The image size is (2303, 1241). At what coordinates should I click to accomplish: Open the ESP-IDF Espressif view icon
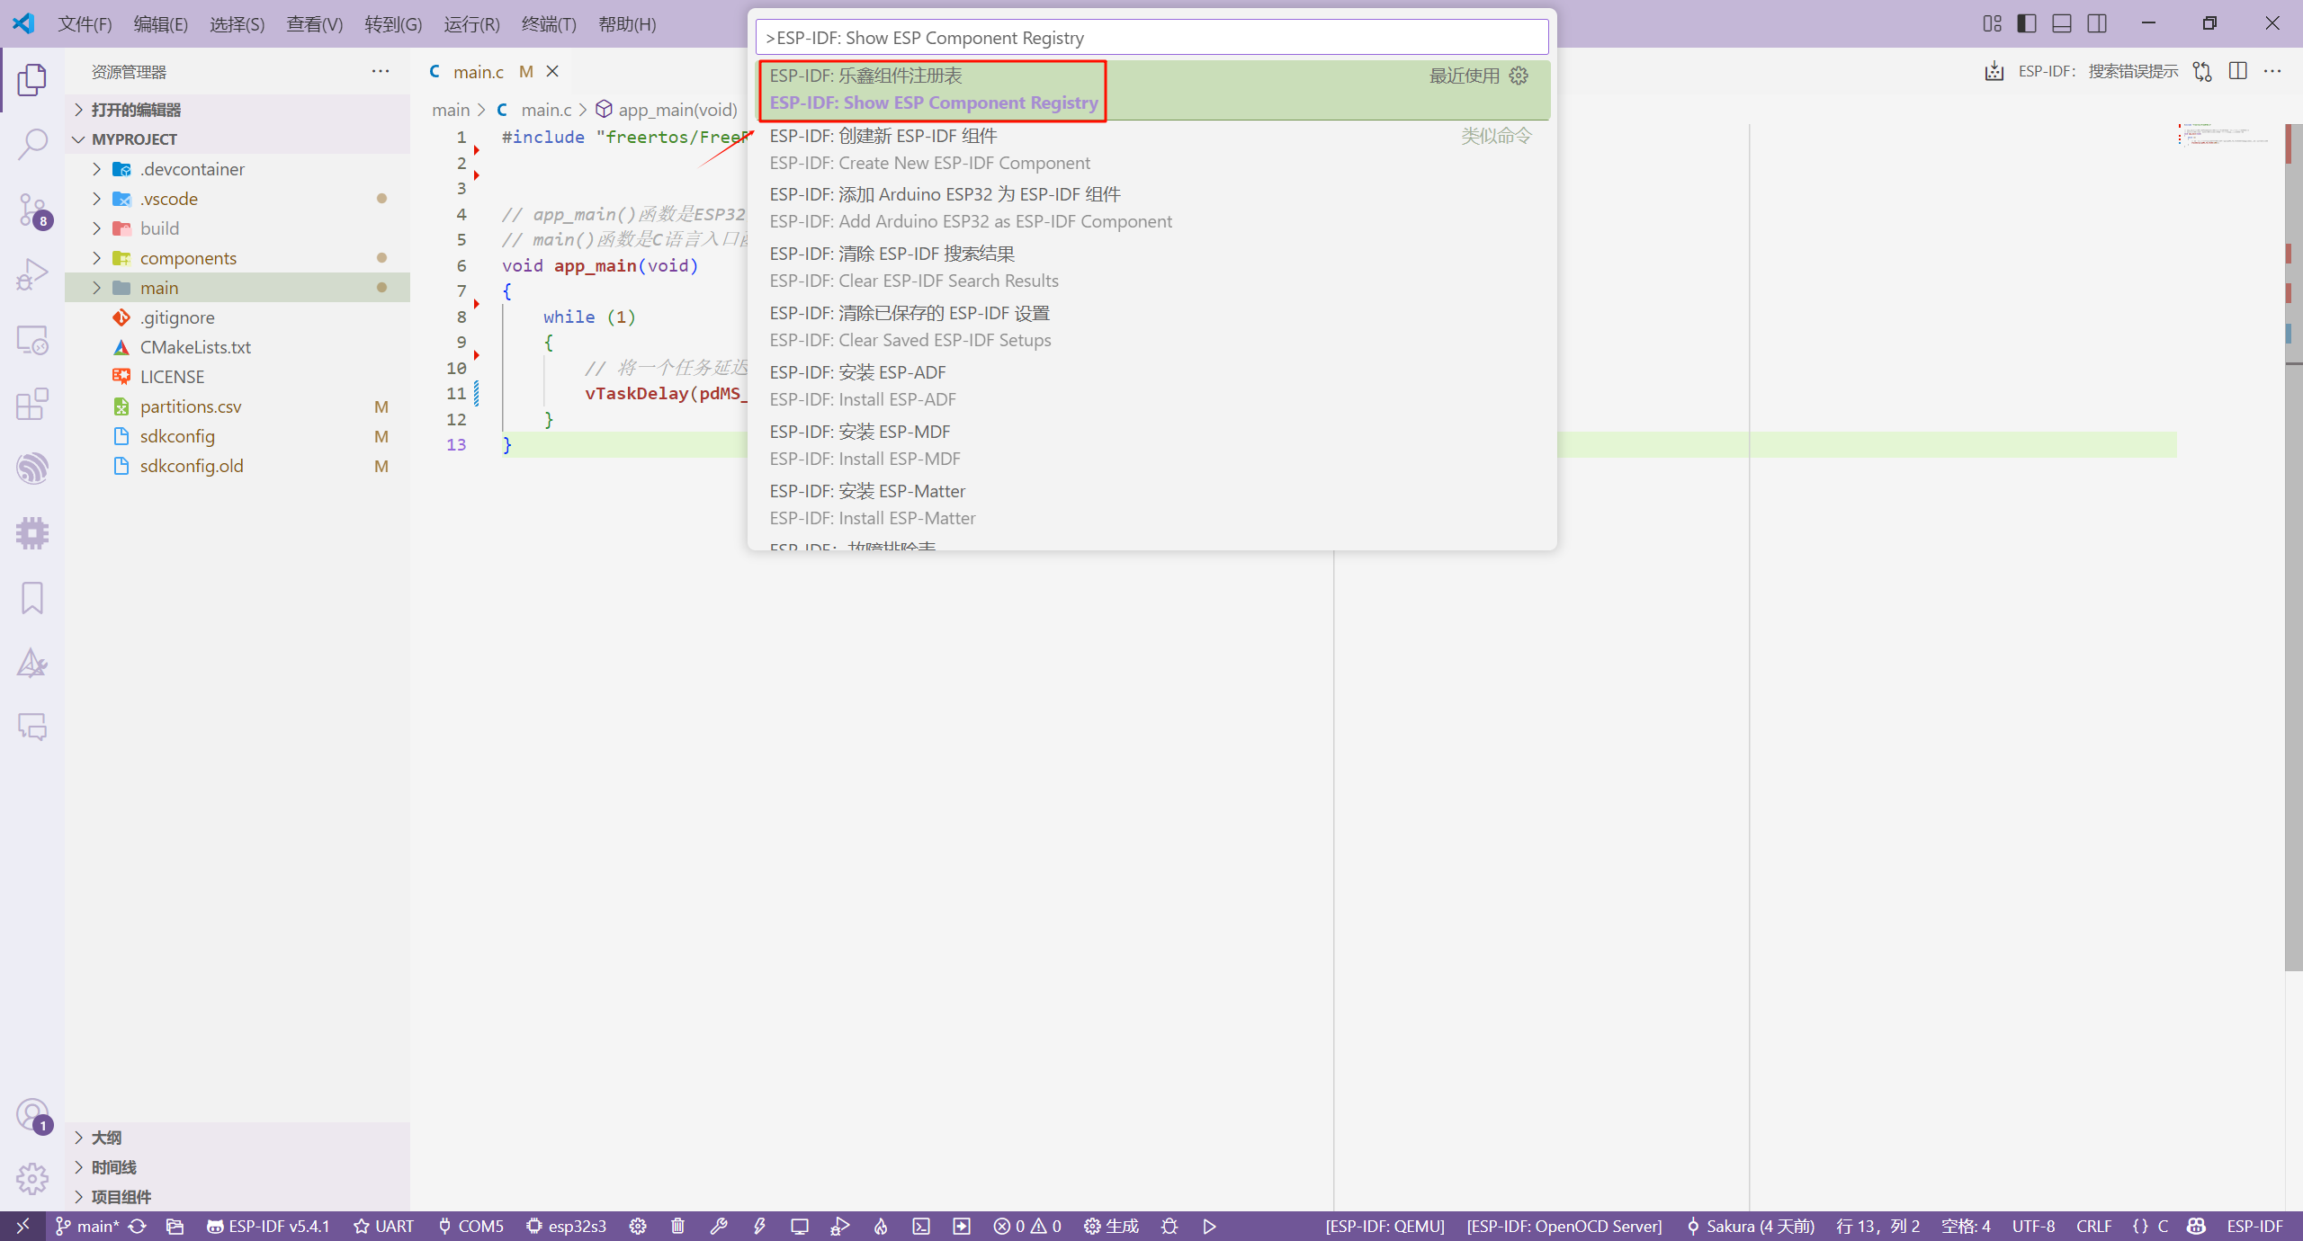click(x=32, y=469)
